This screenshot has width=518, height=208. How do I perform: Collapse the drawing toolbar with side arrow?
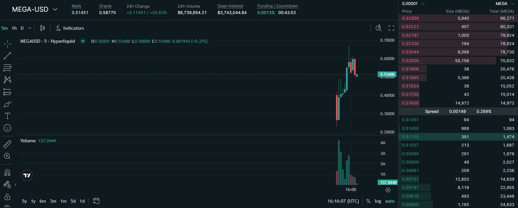click(16, 185)
